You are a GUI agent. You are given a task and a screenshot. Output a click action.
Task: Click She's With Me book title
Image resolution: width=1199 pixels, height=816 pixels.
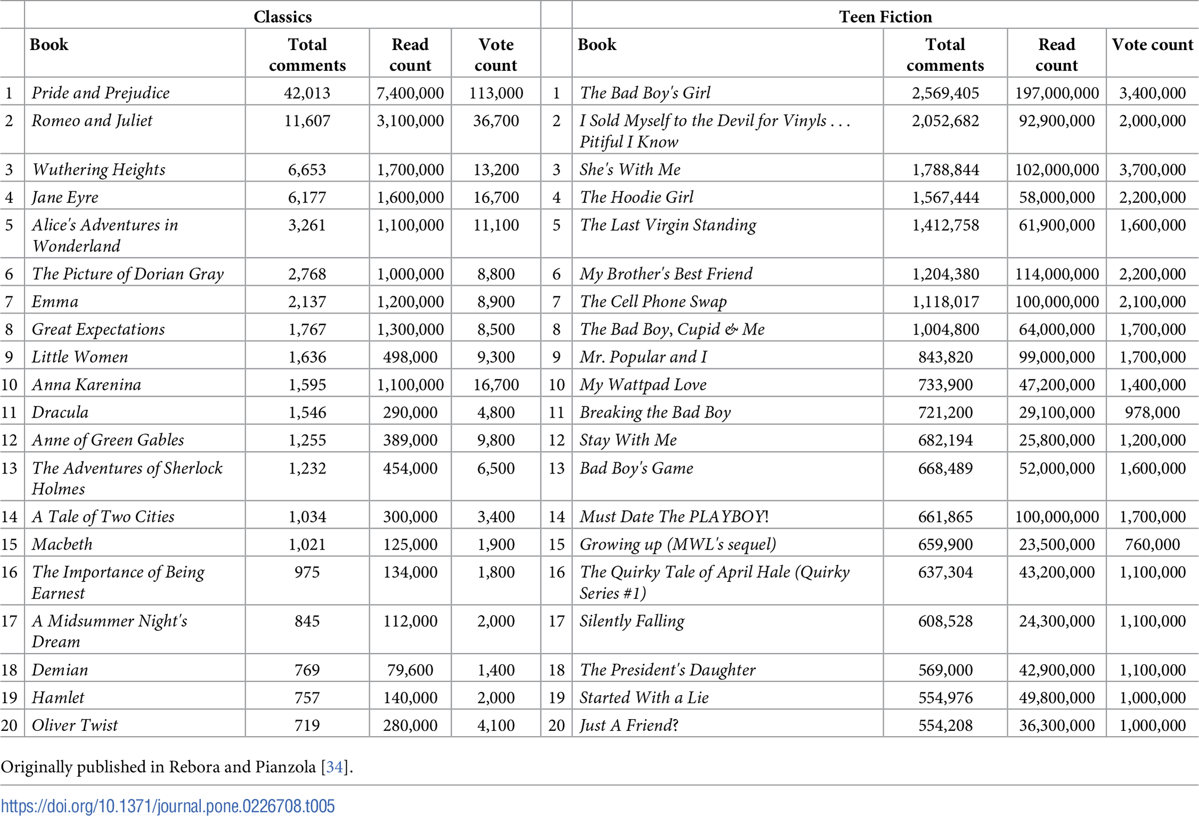coord(630,169)
